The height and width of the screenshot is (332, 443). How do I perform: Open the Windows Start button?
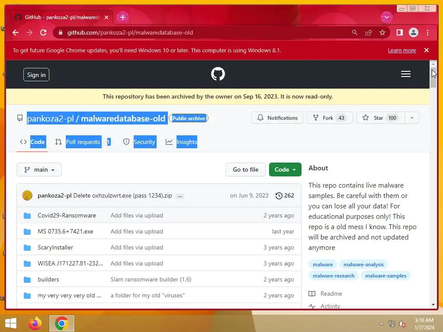11,323
